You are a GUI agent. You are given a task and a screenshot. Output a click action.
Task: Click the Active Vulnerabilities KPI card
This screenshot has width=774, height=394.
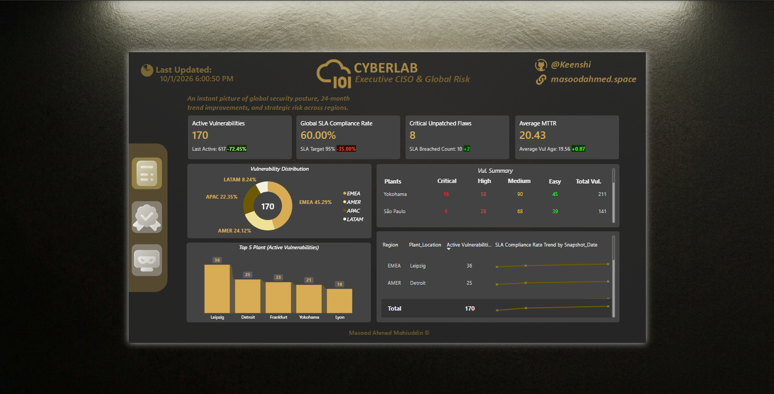240,137
